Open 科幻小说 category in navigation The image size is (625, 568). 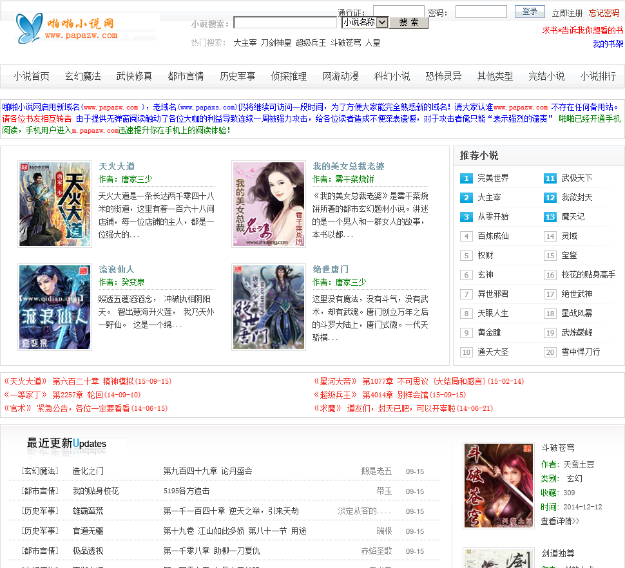click(x=392, y=76)
